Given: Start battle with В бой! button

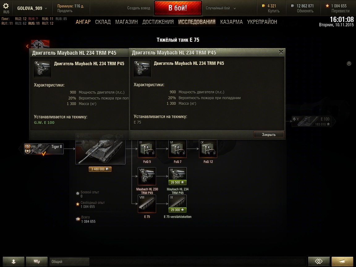Looking at the screenshot, I should point(178,8).
